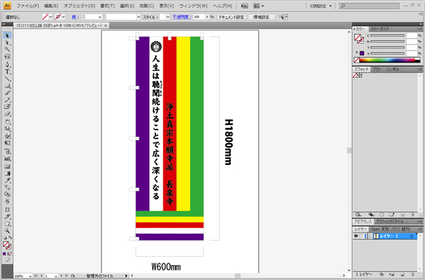
Task: Switch to シンボル tab
Action: pyautogui.click(x=392, y=69)
